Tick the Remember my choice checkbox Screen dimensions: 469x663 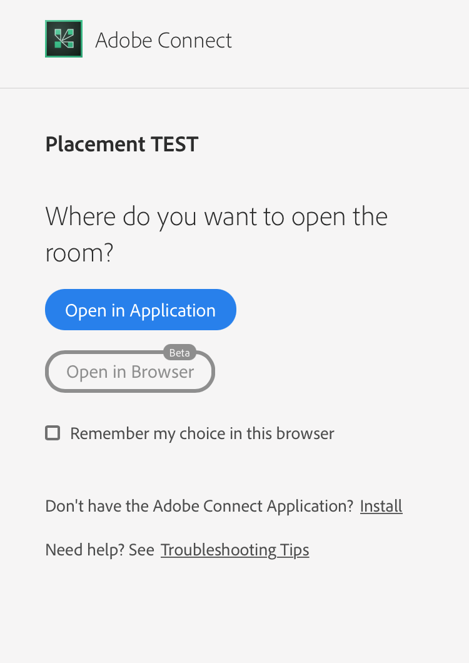tap(53, 433)
